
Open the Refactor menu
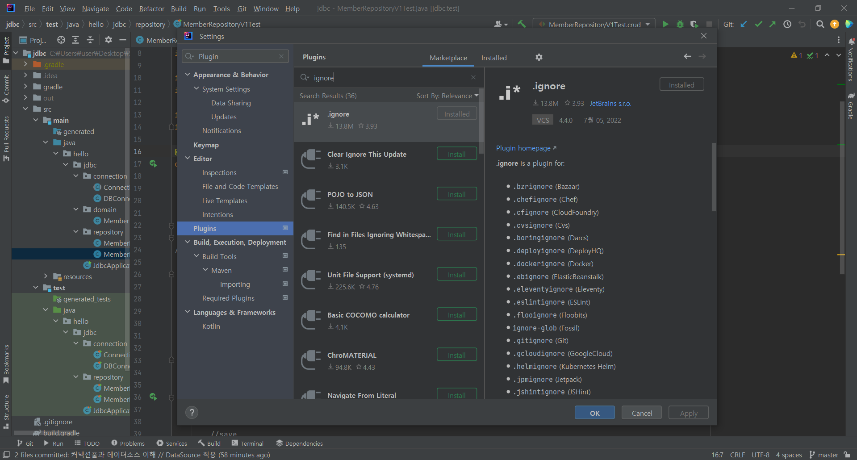(151, 8)
